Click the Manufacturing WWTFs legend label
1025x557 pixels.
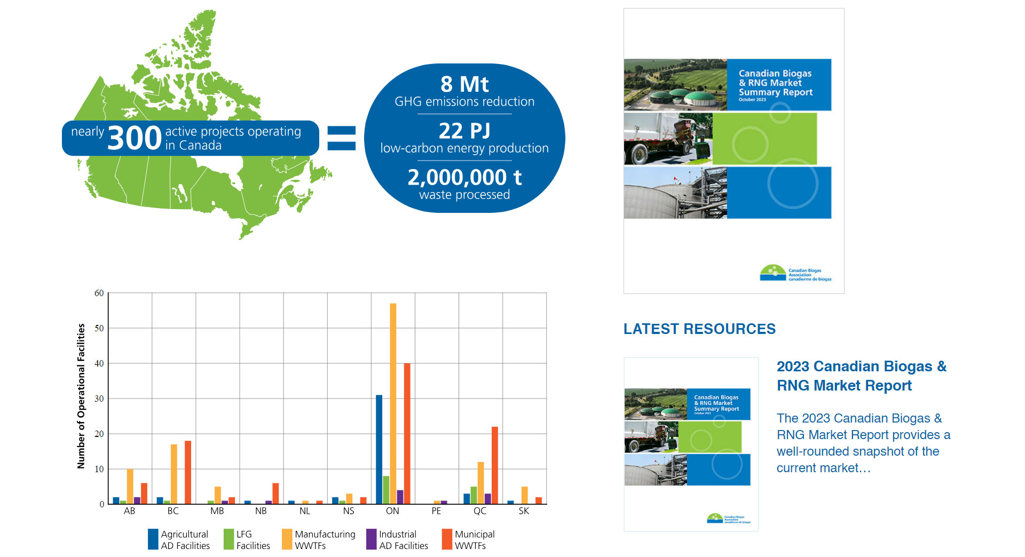325,540
